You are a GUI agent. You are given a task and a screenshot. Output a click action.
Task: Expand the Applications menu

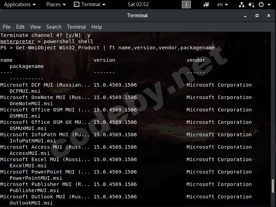[x=20, y=4]
